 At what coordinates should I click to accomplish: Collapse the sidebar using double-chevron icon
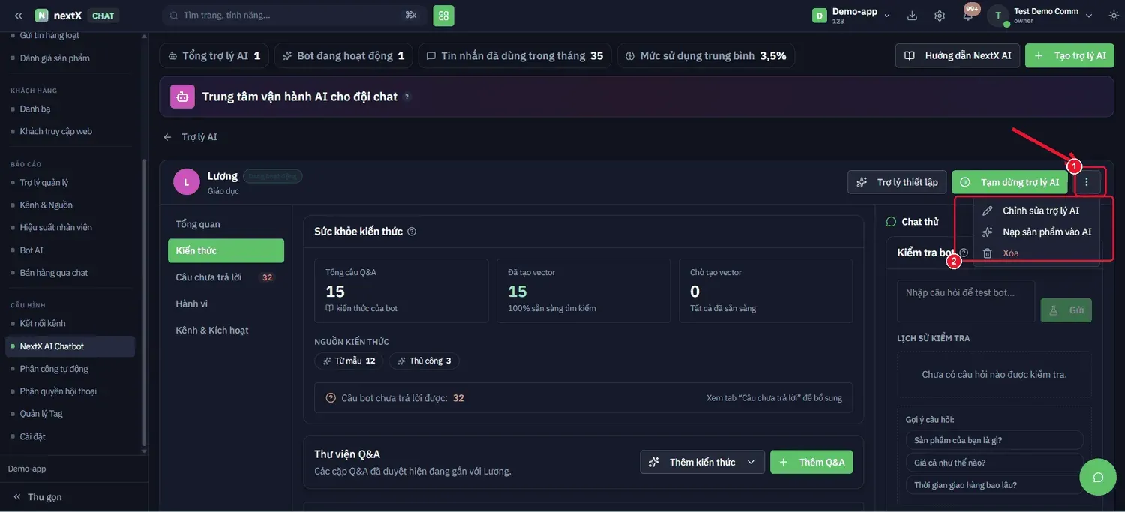tap(19, 16)
